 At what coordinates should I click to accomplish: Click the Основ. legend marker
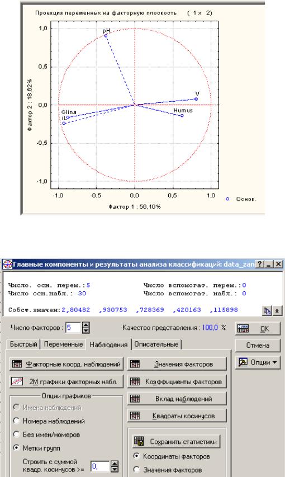click(x=227, y=199)
